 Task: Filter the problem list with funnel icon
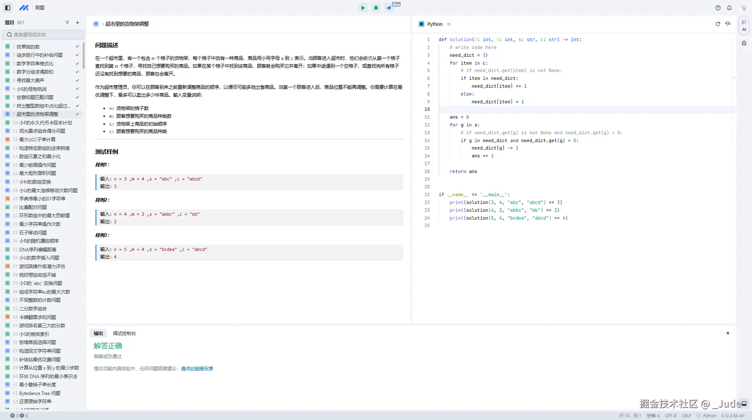[67, 23]
